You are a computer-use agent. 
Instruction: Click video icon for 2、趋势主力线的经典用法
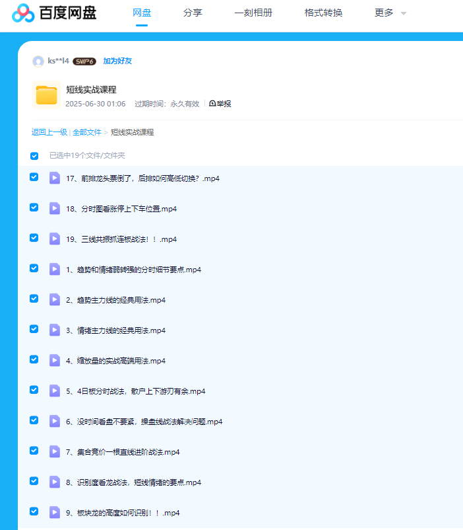pyautogui.click(x=55, y=299)
